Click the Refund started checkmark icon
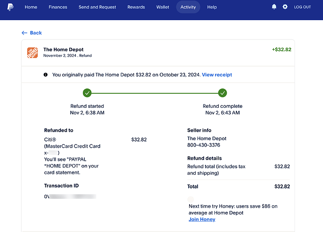Viewport: 323px width, 232px height. 87,93
